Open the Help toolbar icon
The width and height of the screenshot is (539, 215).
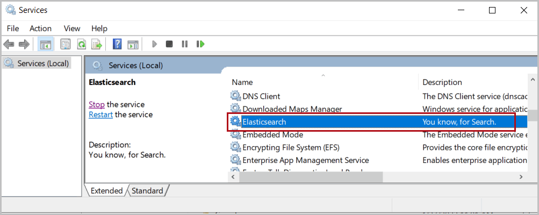[x=117, y=44]
